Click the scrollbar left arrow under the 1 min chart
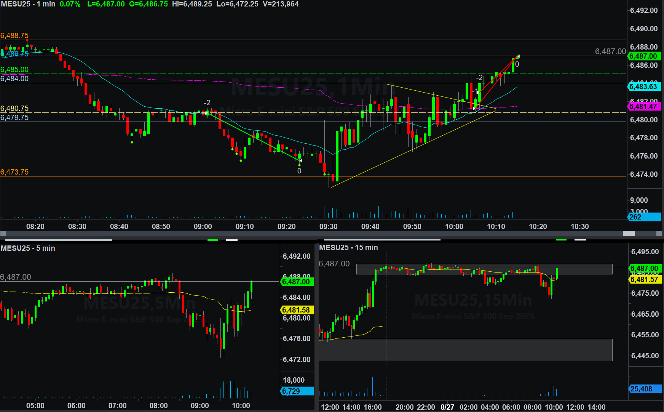664x412 pixels. click(x=3, y=234)
